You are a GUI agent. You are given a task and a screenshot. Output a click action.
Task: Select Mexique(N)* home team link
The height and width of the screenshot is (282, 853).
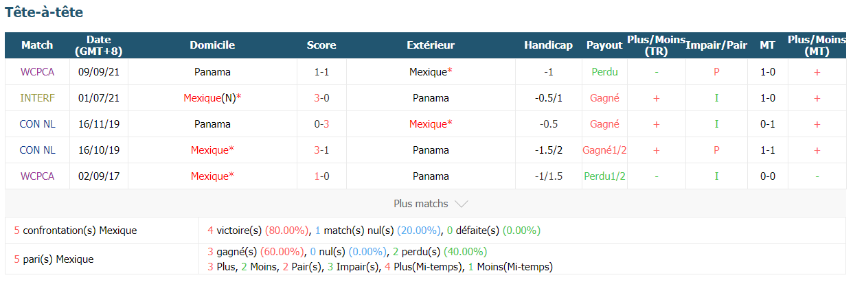(212, 98)
